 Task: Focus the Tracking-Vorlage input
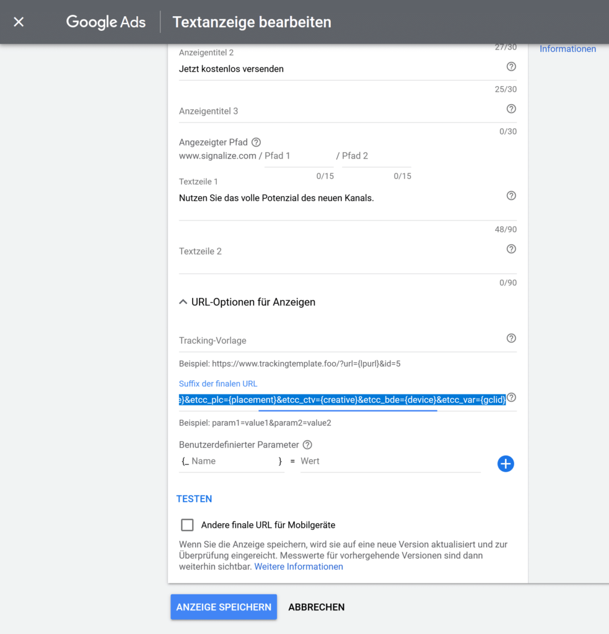tap(340, 341)
